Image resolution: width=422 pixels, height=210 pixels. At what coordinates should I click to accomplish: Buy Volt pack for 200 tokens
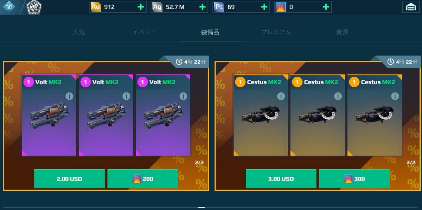[x=142, y=179]
